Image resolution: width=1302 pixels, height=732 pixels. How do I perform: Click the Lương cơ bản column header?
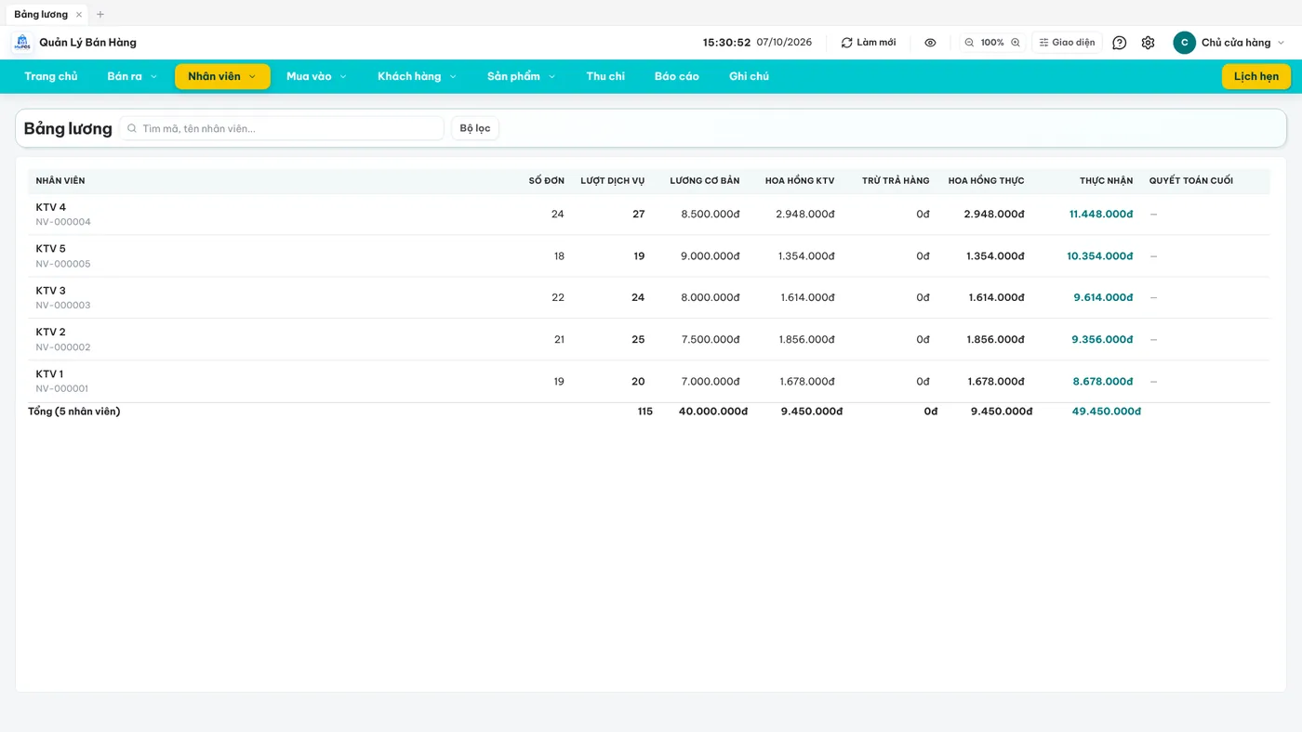pos(705,180)
